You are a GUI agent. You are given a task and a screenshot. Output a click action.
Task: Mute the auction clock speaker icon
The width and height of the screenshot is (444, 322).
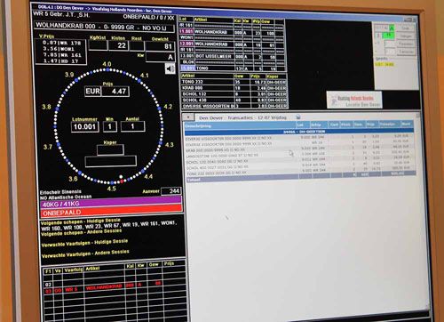pyautogui.click(x=170, y=69)
